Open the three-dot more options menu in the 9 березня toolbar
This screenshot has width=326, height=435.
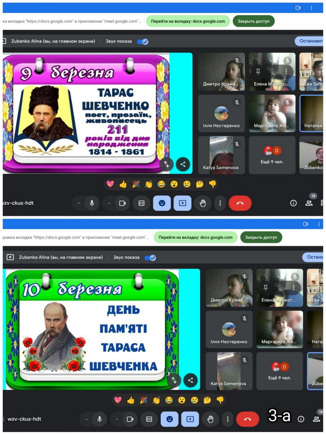click(220, 203)
